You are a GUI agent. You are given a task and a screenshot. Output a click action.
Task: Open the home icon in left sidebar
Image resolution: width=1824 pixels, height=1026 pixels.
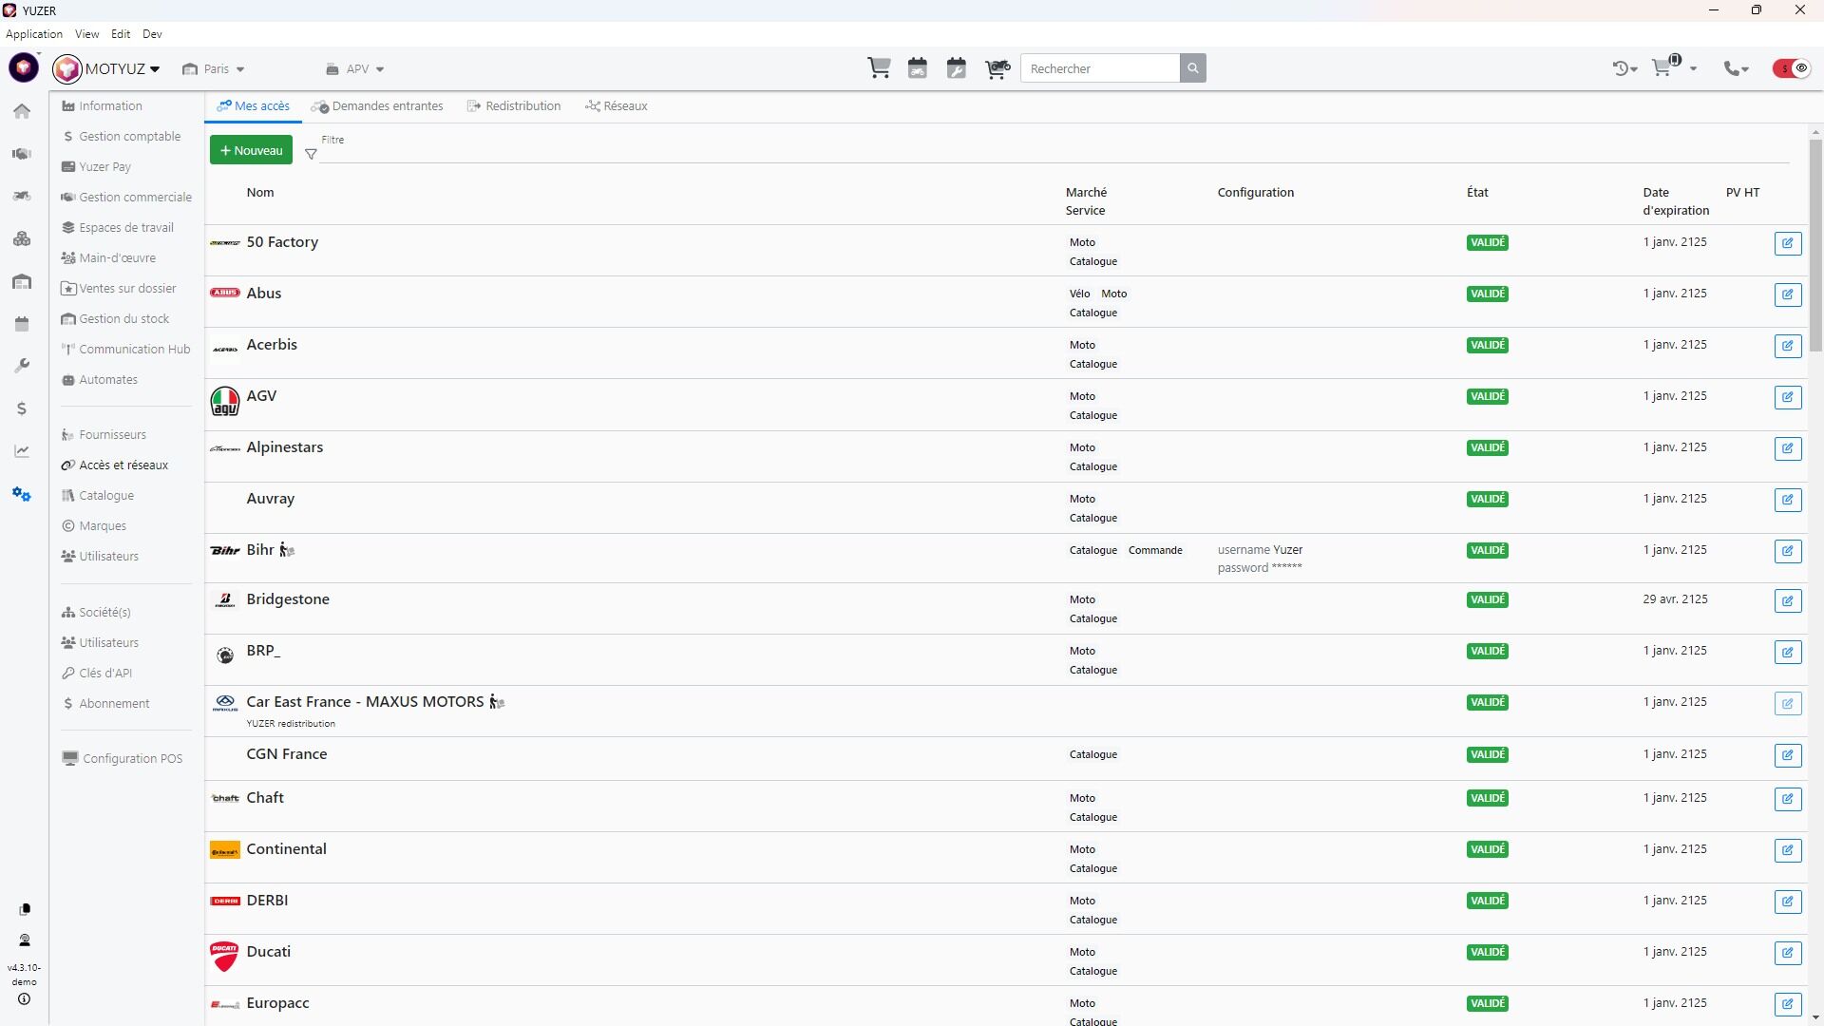pyautogui.click(x=22, y=111)
